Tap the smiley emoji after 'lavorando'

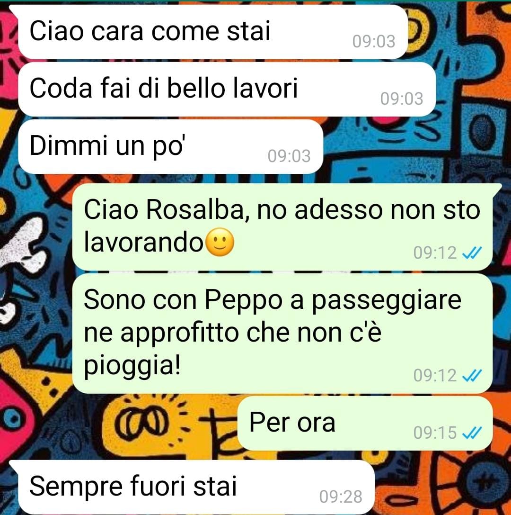pyautogui.click(x=220, y=242)
